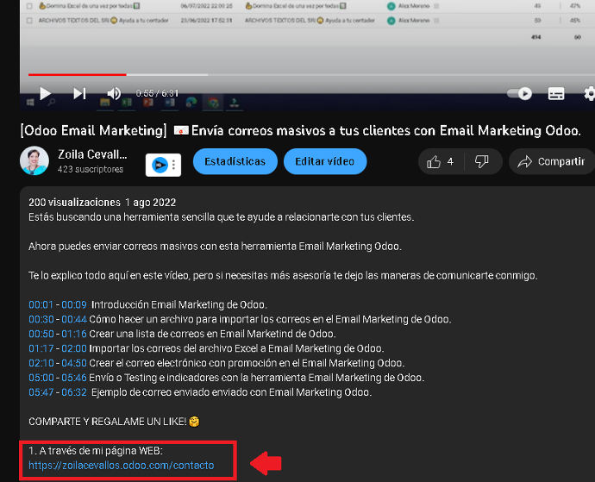This screenshot has height=482, width=595.
Task: Jump to timestamp 00:30
Action: tap(41, 319)
